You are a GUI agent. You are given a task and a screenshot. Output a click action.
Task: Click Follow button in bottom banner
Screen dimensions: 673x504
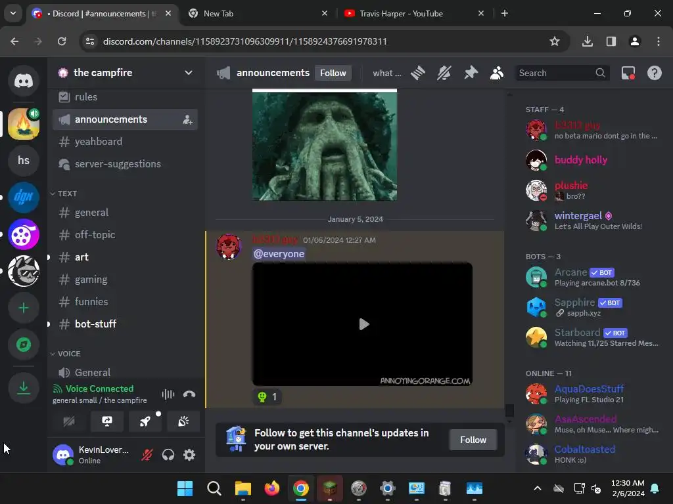click(473, 440)
